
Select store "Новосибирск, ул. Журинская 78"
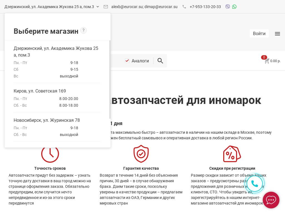point(47,120)
